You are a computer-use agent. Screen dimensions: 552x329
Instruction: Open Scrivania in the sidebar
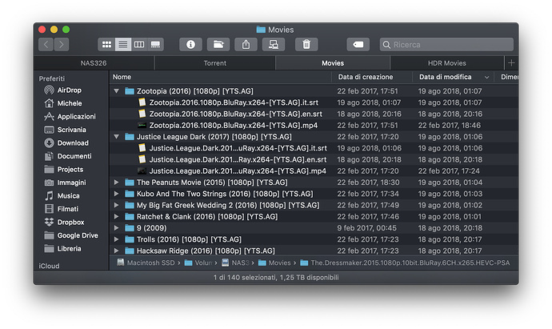pos(71,130)
